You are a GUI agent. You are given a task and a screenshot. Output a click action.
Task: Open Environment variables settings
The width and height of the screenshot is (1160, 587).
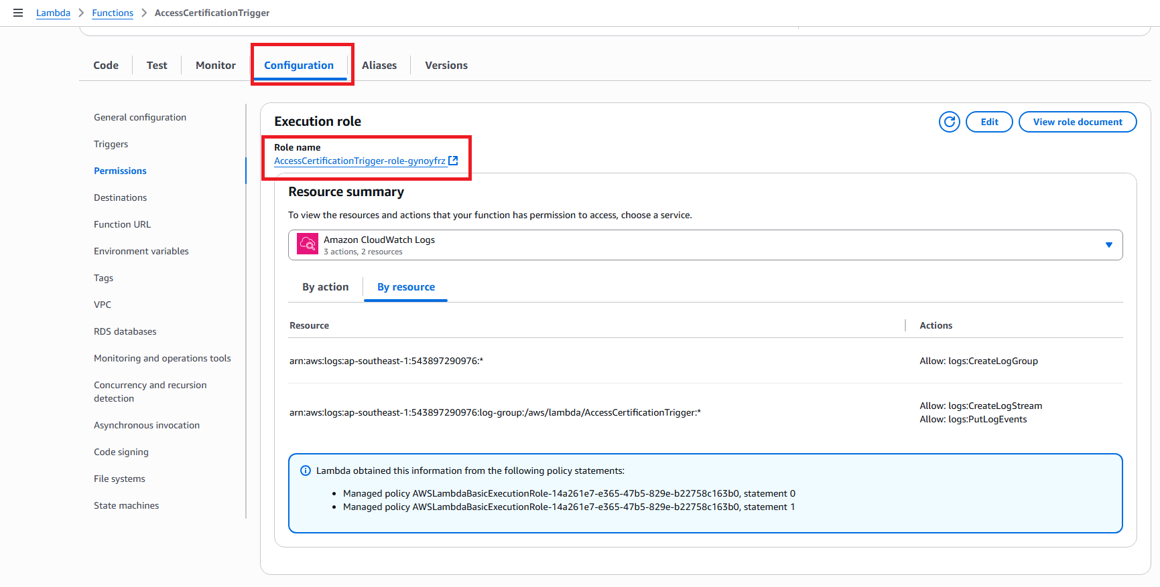(141, 251)
